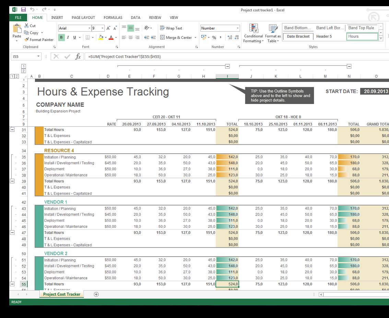This screenshot has width=389, height=318.
Task: Expand the cell Styles gallery
Action: click(381, 38)
